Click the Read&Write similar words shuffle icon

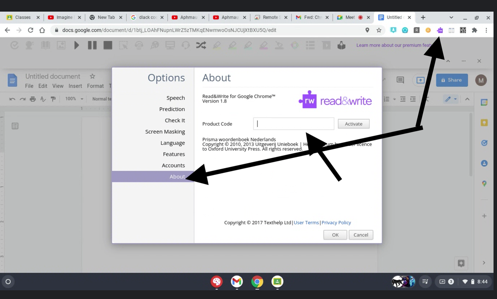pyautogui.click(x=201, y=45)
